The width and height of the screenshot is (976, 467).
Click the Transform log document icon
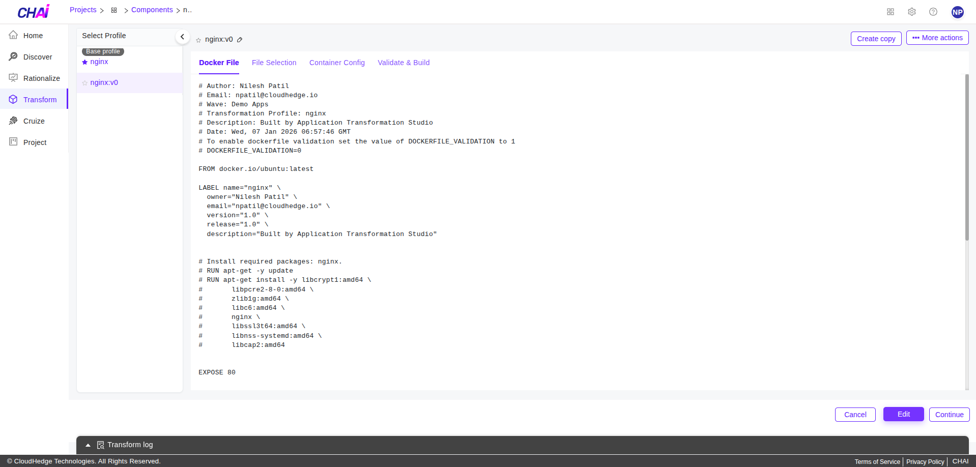(101, 445)
